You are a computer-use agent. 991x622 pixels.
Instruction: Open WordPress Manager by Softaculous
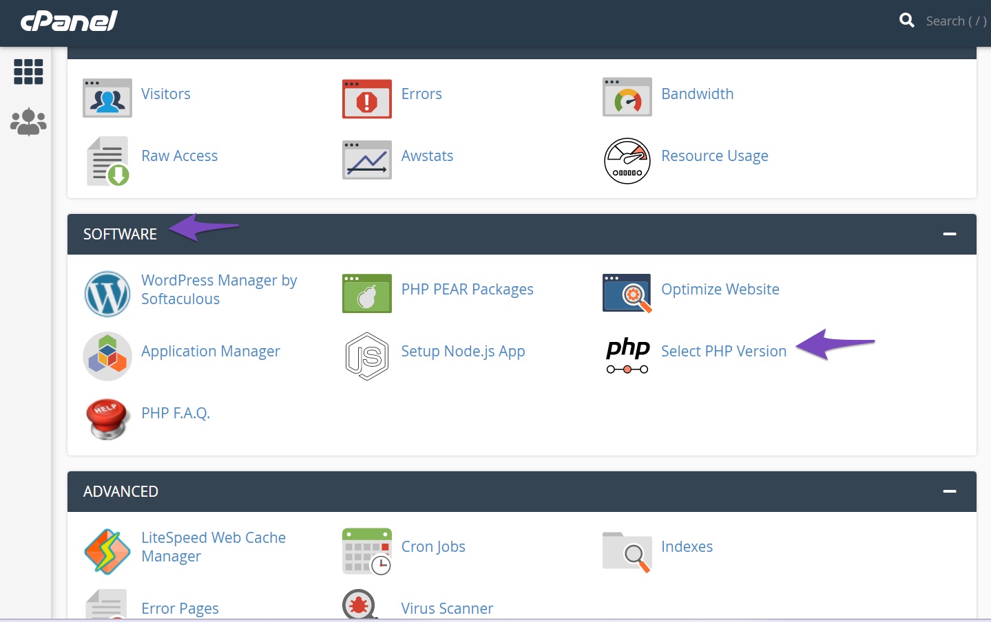coord(219,290)
